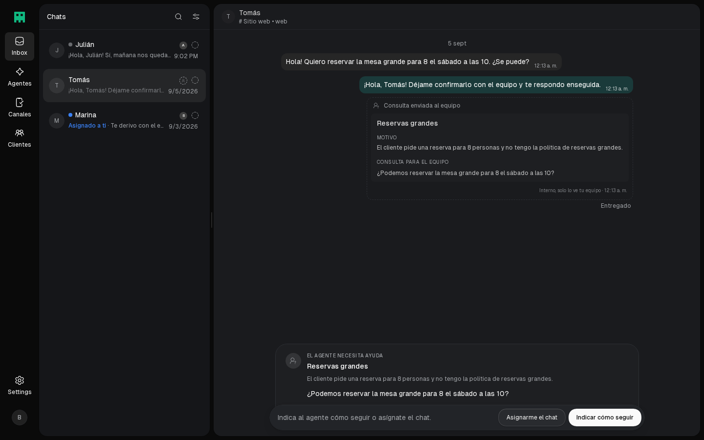Open Marina's conversation
This screenshot has height=440, width=704.
pyautogui.click(x=124, y=121)
